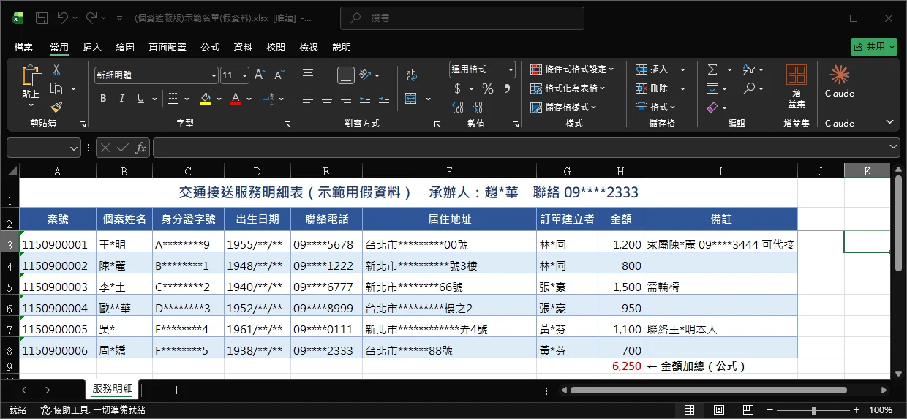Viewport: 907px width, 419px height.
Task: Apply comma style number format
Action: point(506,88)
